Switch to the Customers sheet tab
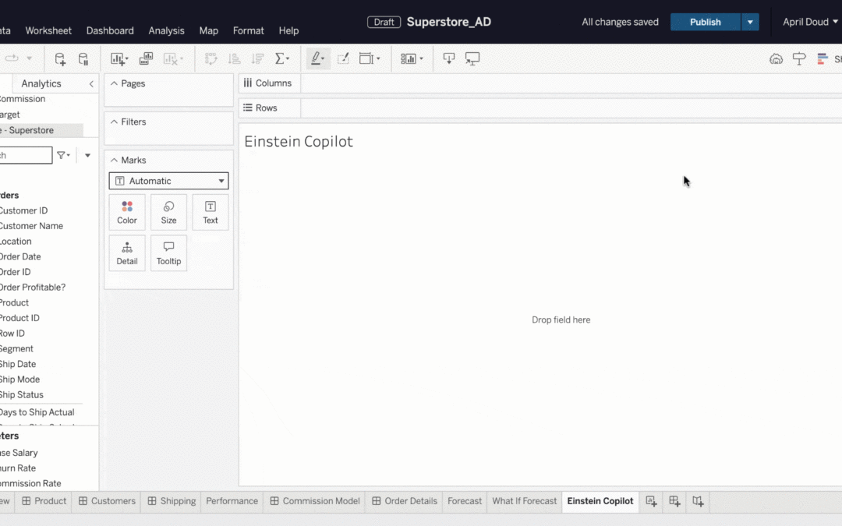The height and width of the screenshot is (526, 842). pos(107,501)
